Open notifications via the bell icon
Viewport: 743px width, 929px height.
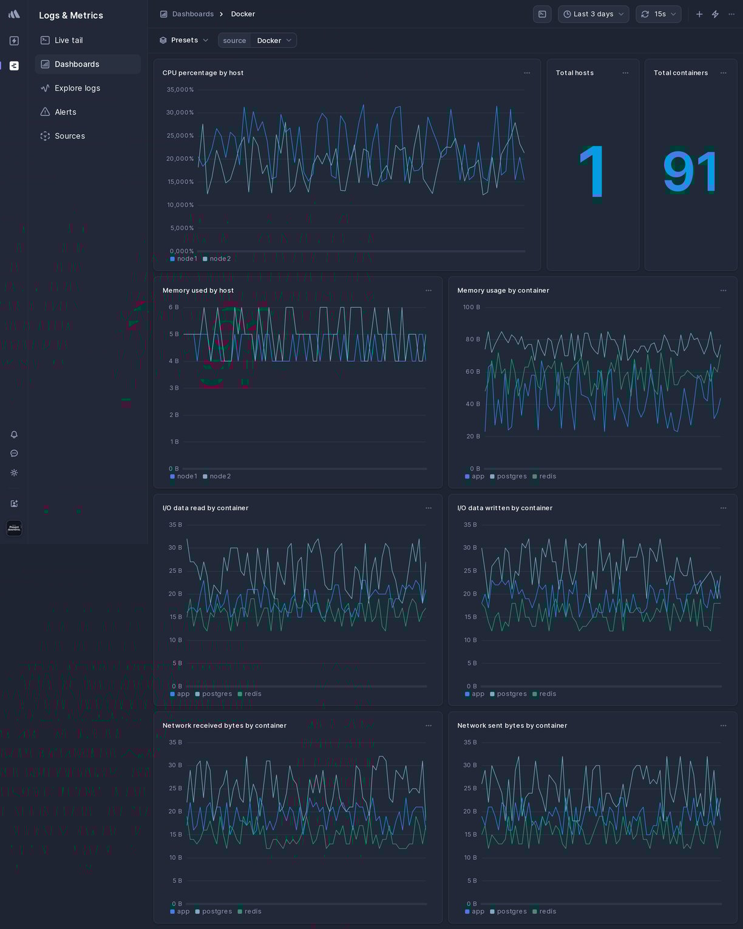(x=13, y=435)
